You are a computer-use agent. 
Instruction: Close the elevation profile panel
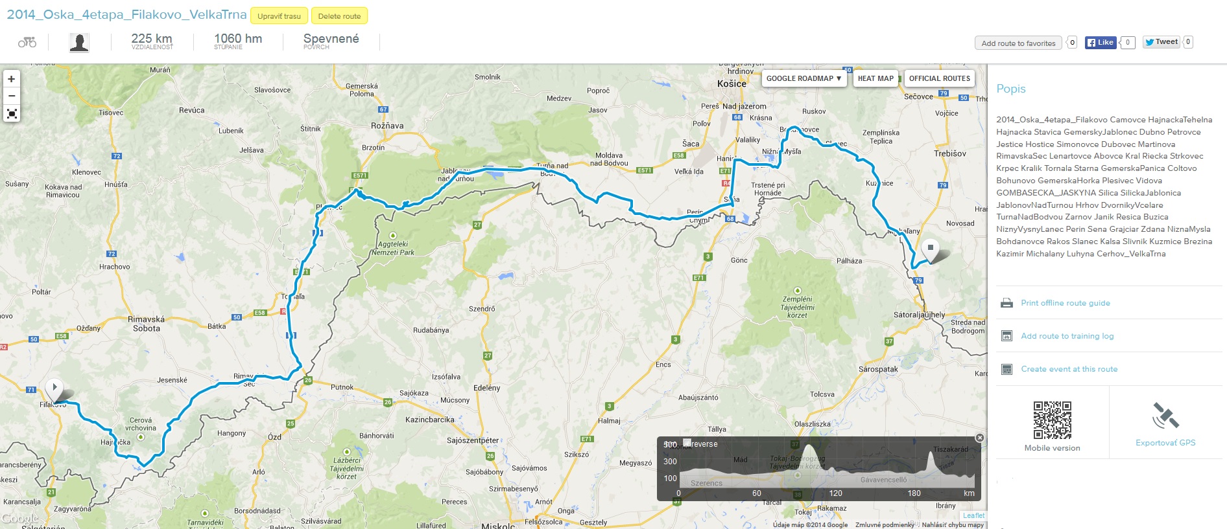pos(980,438)
